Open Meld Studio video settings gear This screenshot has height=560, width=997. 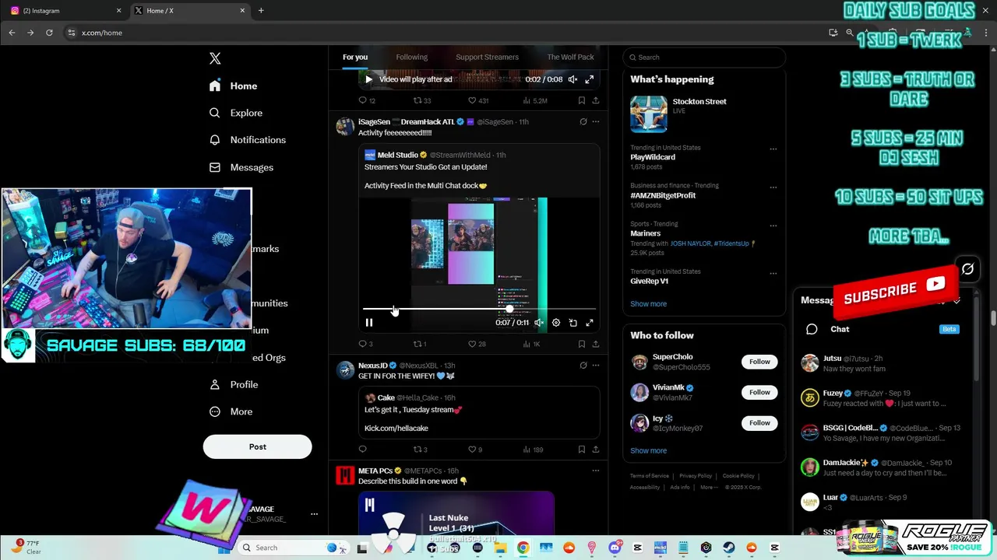(x=556, y=323)
